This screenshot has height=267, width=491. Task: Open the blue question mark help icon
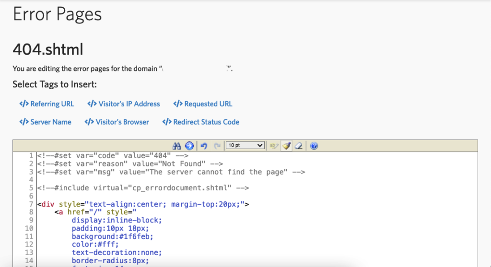tap(314, 146)
